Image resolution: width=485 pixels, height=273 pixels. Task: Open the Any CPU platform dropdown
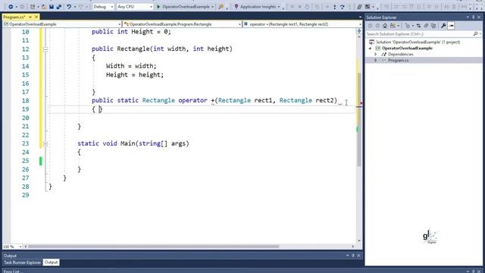coord(151,7)
